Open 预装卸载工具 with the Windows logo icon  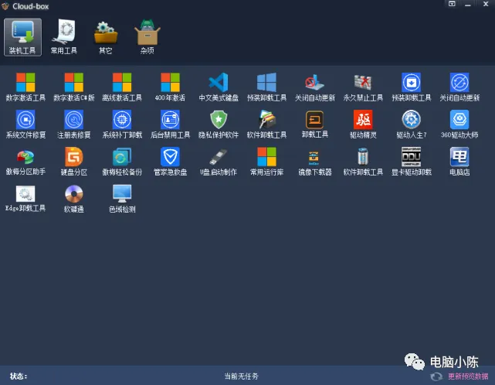pyautogui.click(x=266, y=87)
